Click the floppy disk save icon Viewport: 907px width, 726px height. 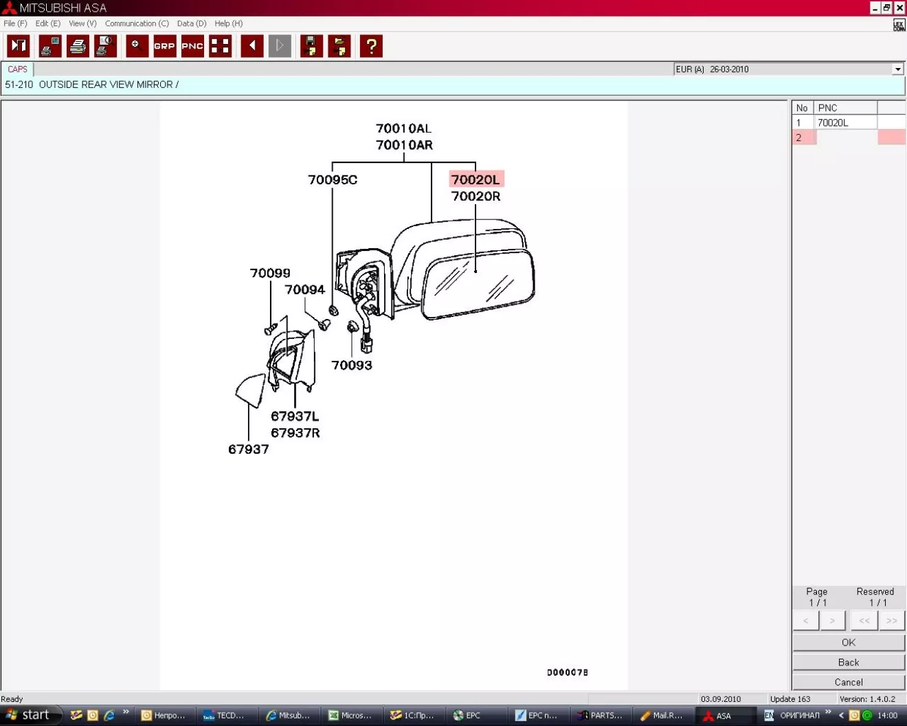click(x=311, y=46)
